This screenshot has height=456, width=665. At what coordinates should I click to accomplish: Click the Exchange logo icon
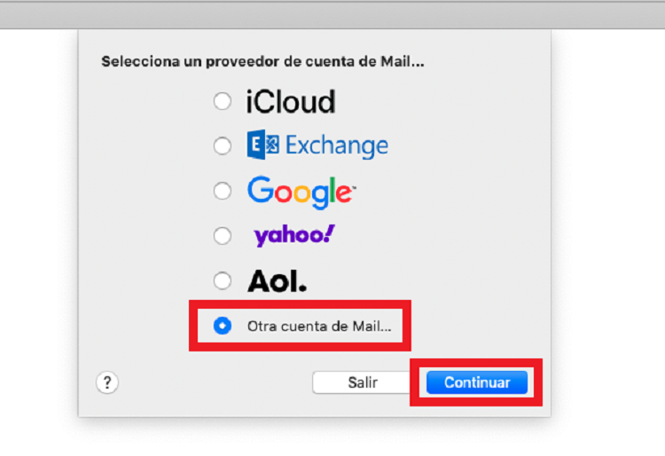click(263, 145)
